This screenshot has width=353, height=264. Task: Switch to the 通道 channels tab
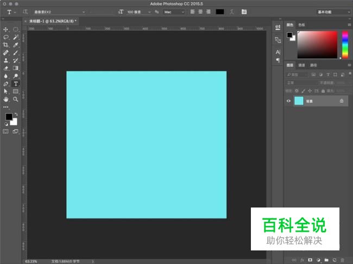(x=301, y=65)
